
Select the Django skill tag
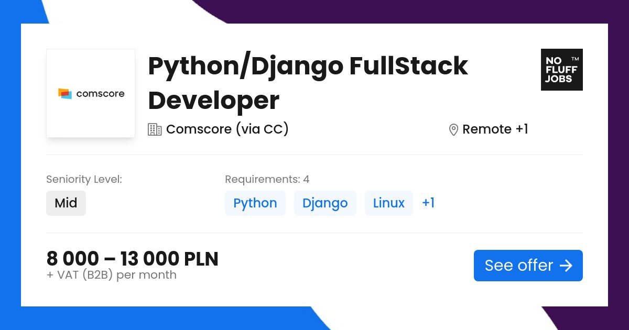pos(325,203)
